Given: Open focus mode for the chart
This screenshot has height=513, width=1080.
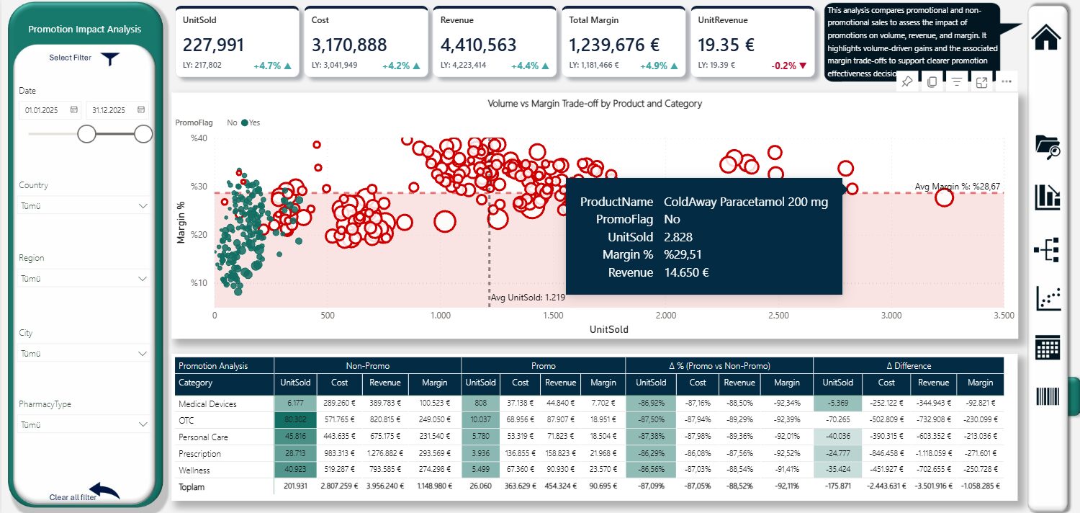Looking at the screenshot, I should 981,82.
